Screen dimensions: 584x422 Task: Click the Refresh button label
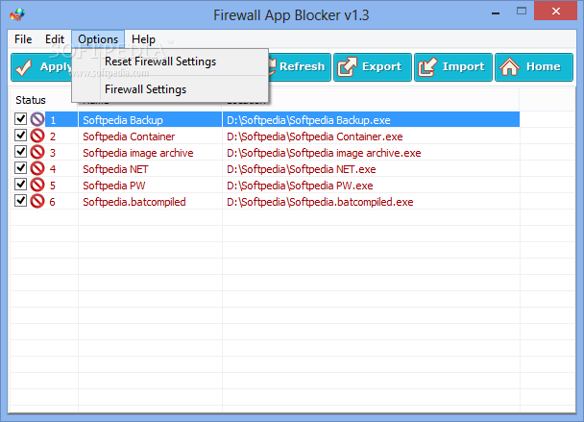(302, 66)
